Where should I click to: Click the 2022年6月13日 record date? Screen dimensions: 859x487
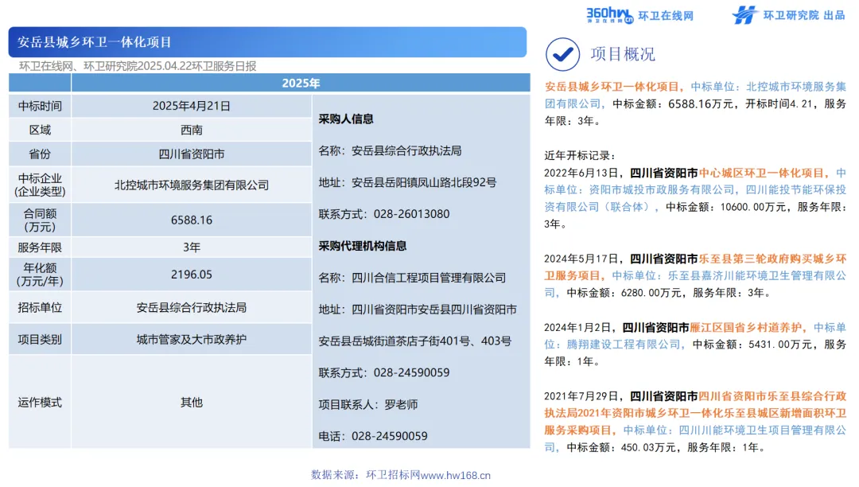pyautogui.click(x=581, y=173)
